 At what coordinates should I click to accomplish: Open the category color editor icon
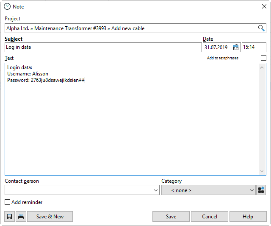[x=261, y=190]
